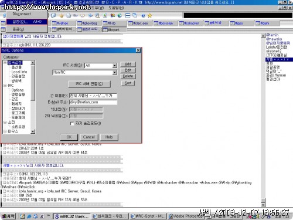Open IRC-Script taskbar window button

[148, 216]
